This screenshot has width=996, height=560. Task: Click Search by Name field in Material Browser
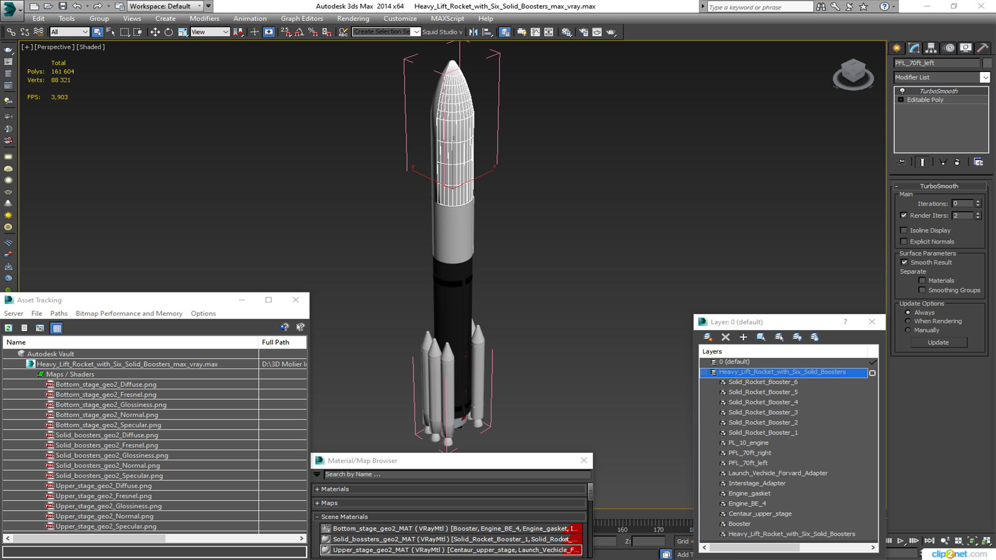457,474
